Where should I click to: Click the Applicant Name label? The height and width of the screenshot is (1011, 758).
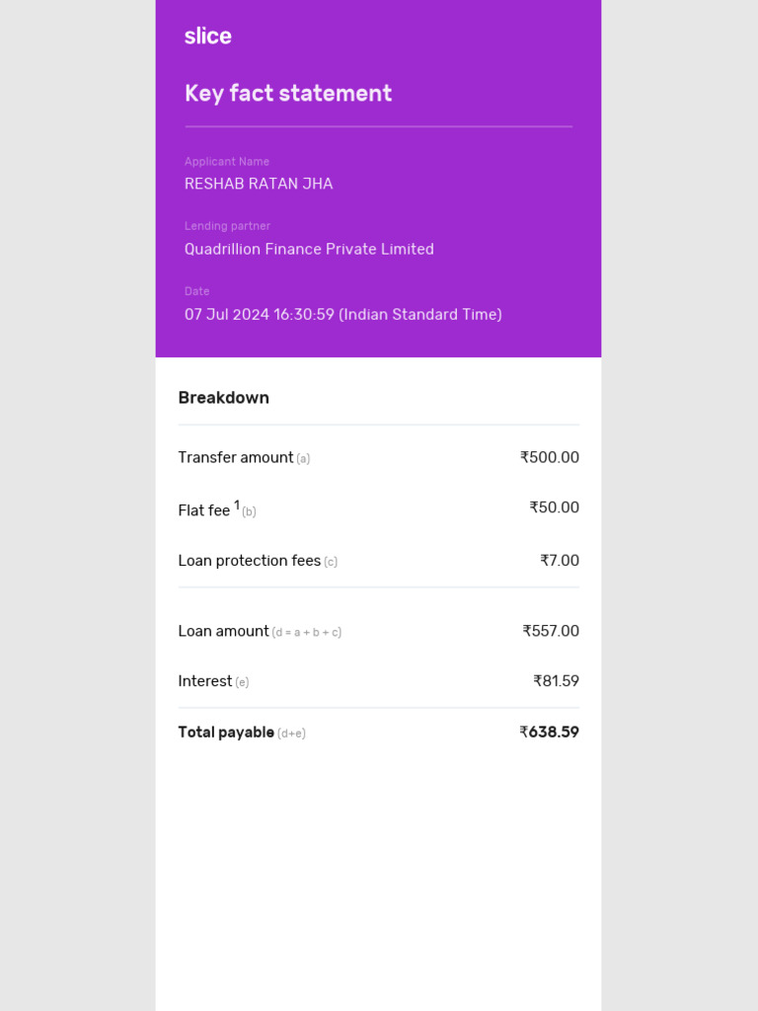pyautogui.click(x=227, y=162)
